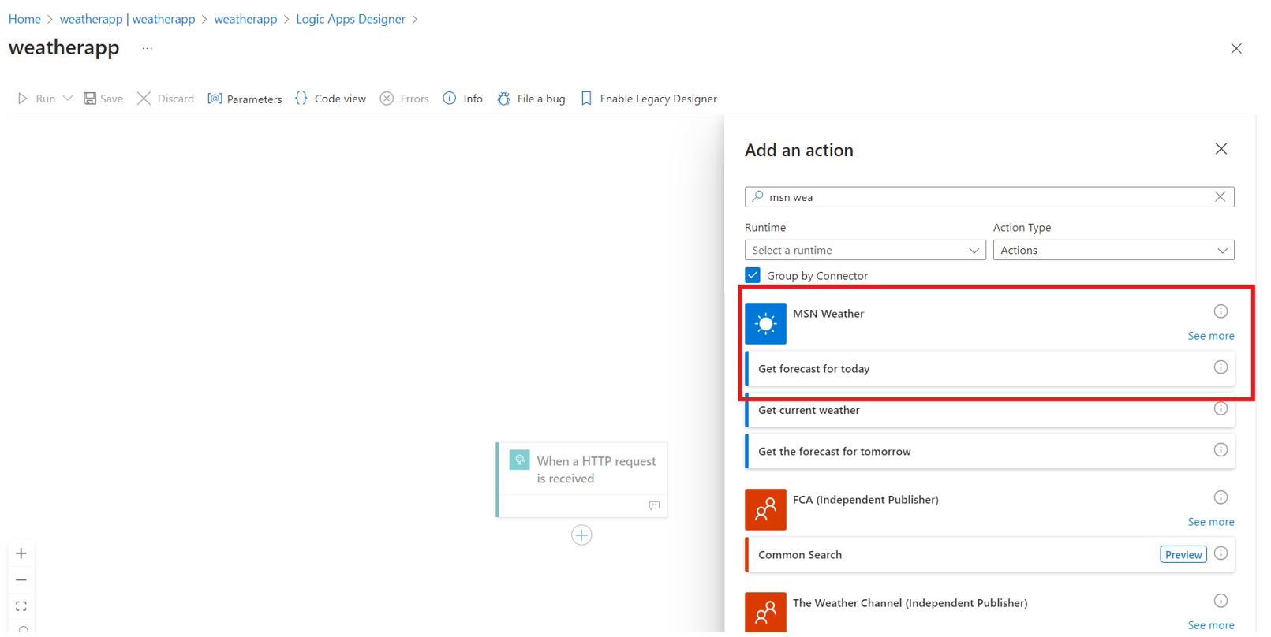Fit the canvas to view
This screenshot has height=637, width=1271.
(x=21, y=606)
